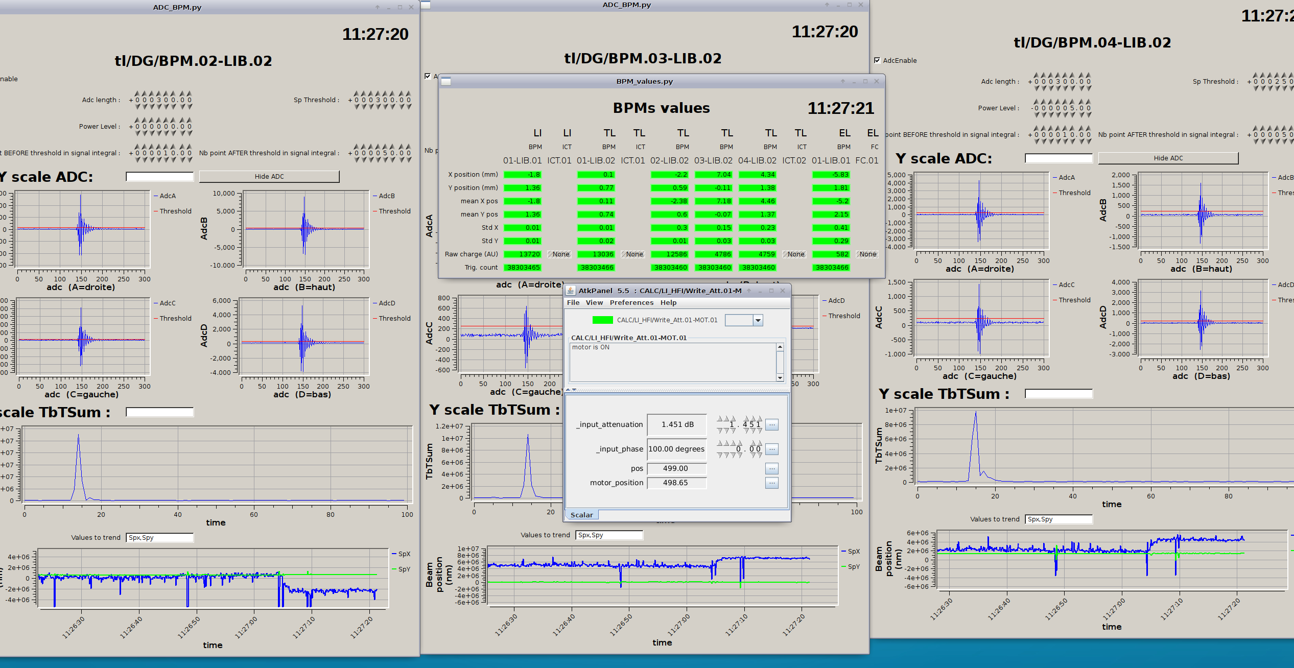The height and width of the screenshot is (668, 1294).
Task: Open ellipsis button for _input_attenuation
Action: (772, 424)
